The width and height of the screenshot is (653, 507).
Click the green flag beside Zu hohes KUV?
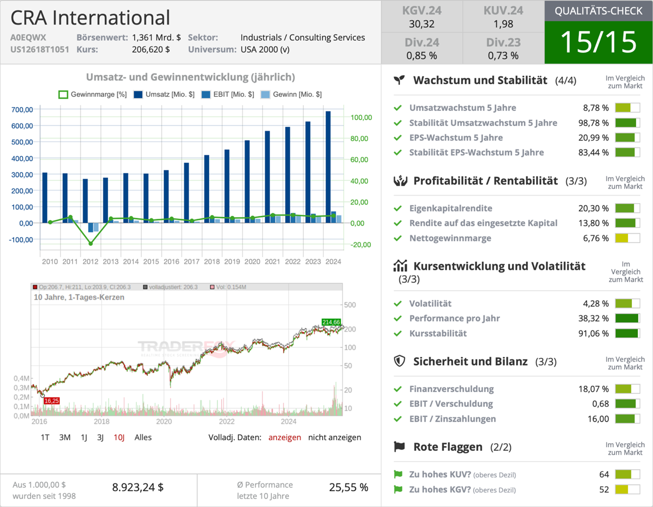pos(398,474)
